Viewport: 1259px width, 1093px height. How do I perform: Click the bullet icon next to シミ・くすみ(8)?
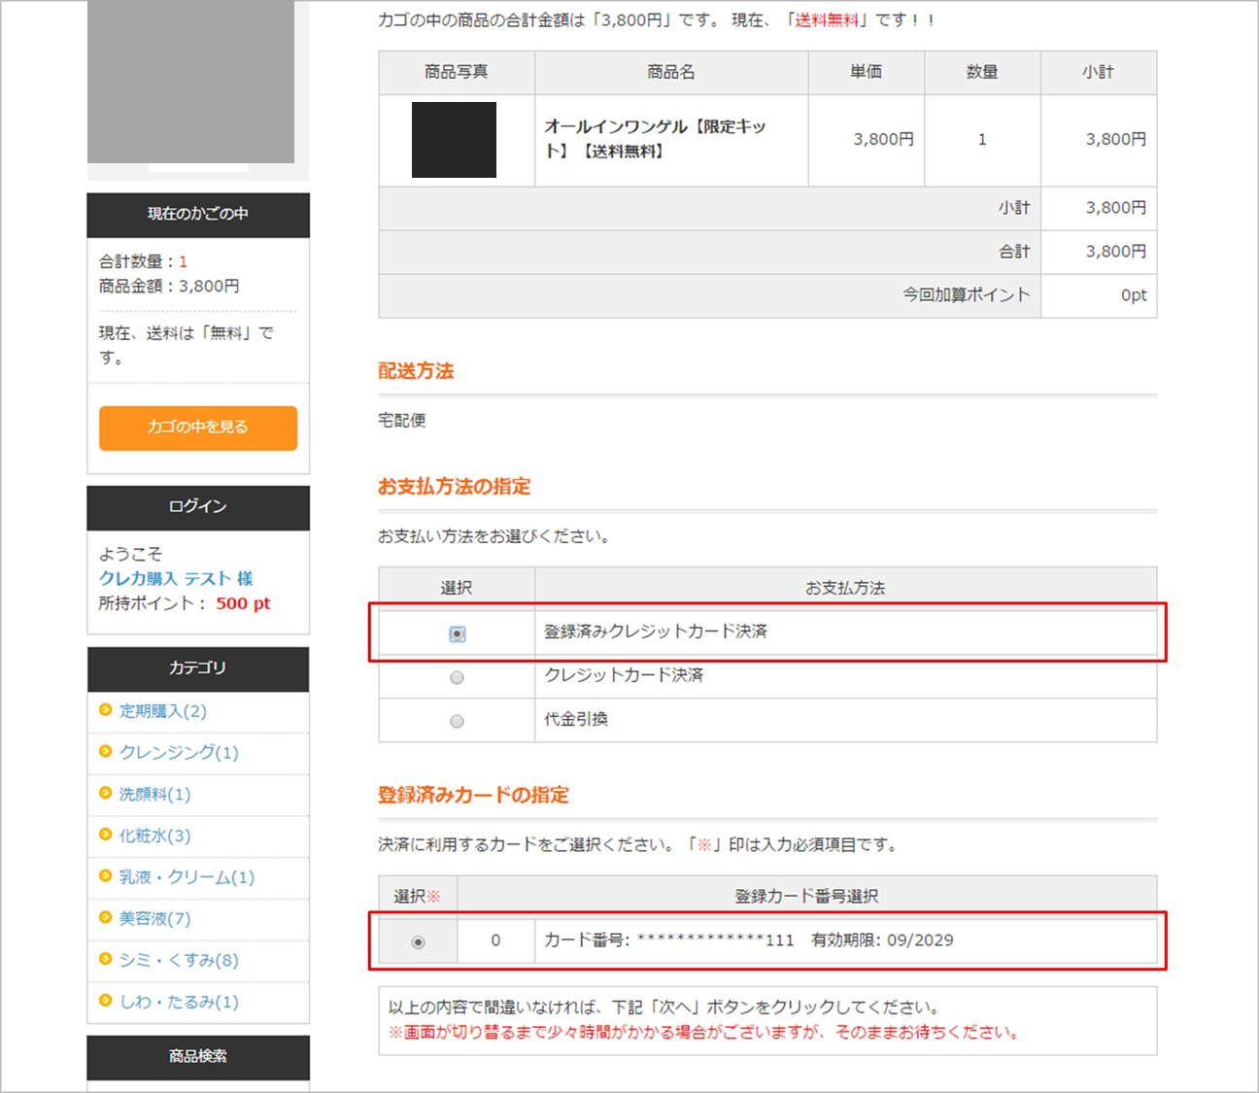[x=106, y=959]
